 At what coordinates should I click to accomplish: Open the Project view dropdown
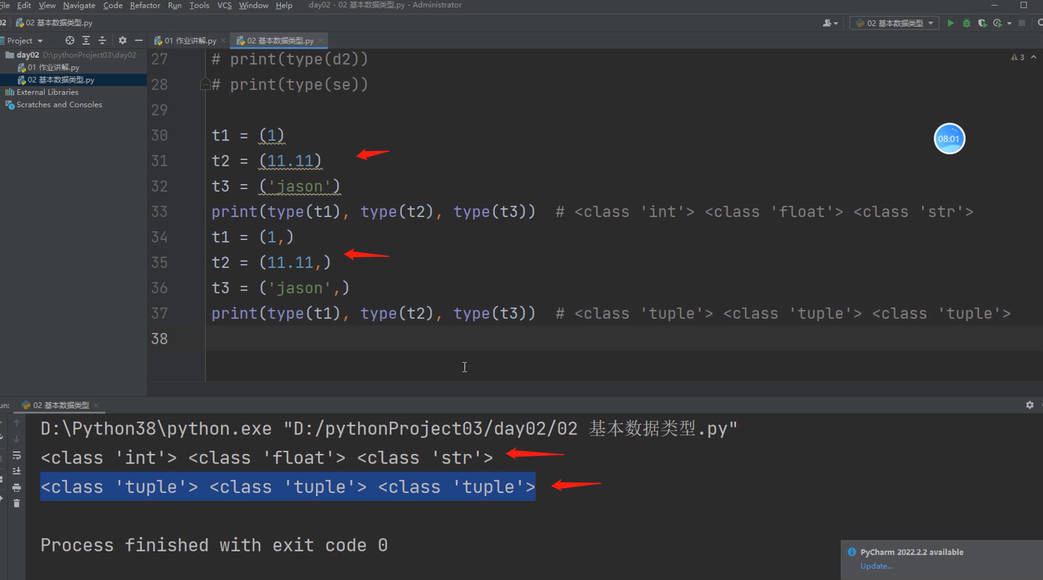tap(23, 40)
